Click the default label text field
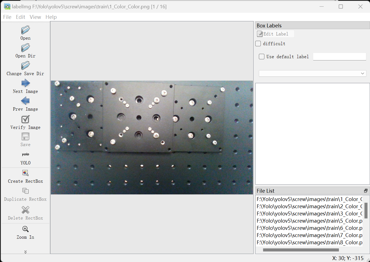This screenshot has width=370, height=262. point(340,57)
